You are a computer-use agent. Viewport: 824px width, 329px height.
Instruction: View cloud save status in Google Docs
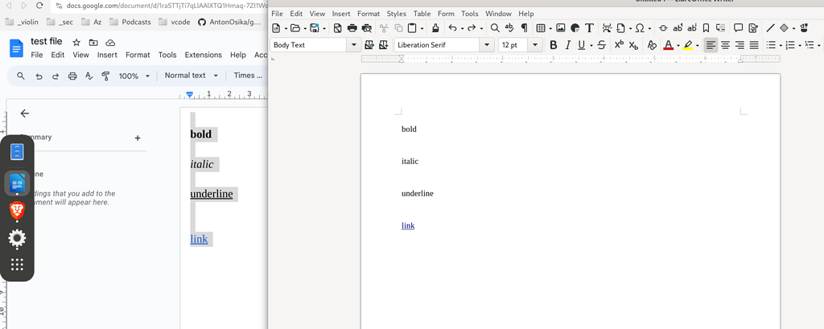pyautogui.click(x=109, y=43)
